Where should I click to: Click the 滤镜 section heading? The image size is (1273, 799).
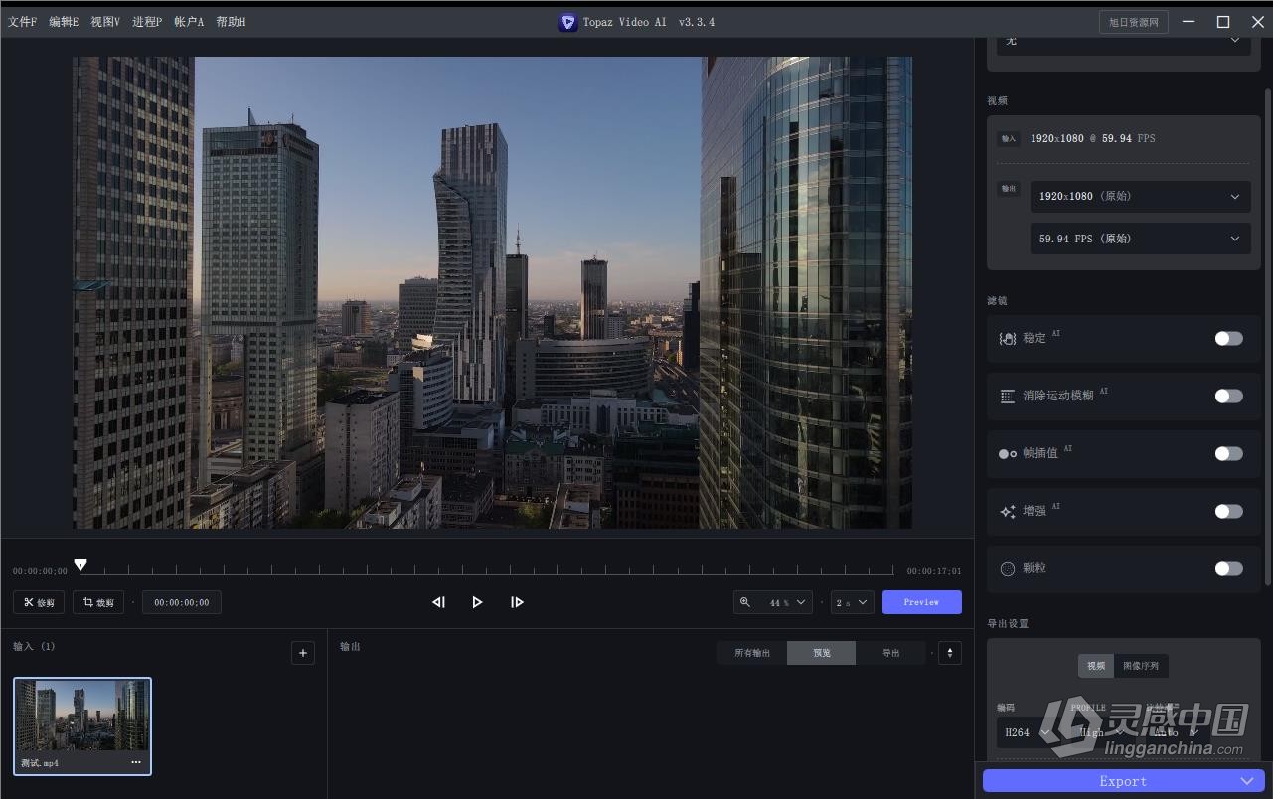pyautogui.click(x=997, y=301)
